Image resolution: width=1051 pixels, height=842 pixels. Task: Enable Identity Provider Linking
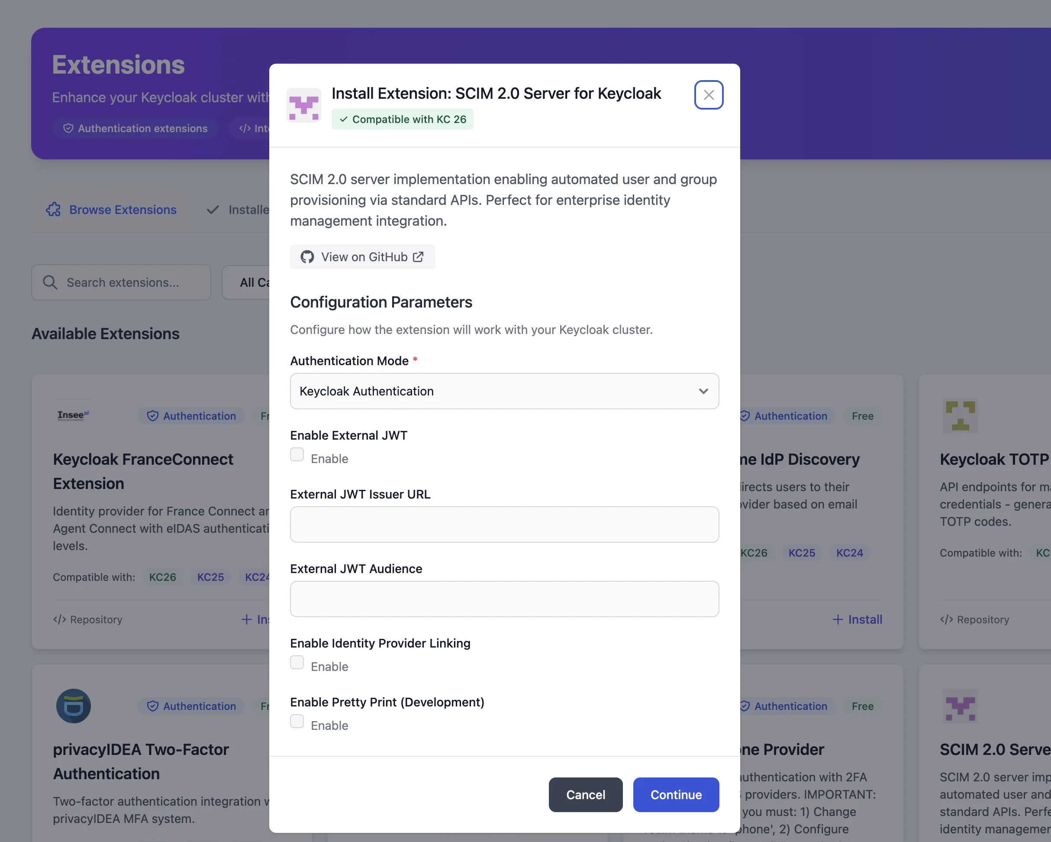coord(297,662)
